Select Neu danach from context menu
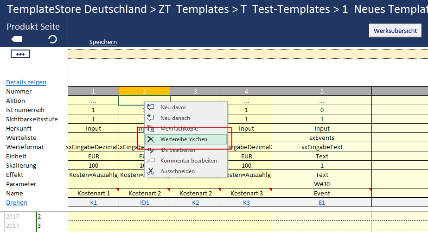 [x=175, y=118]
